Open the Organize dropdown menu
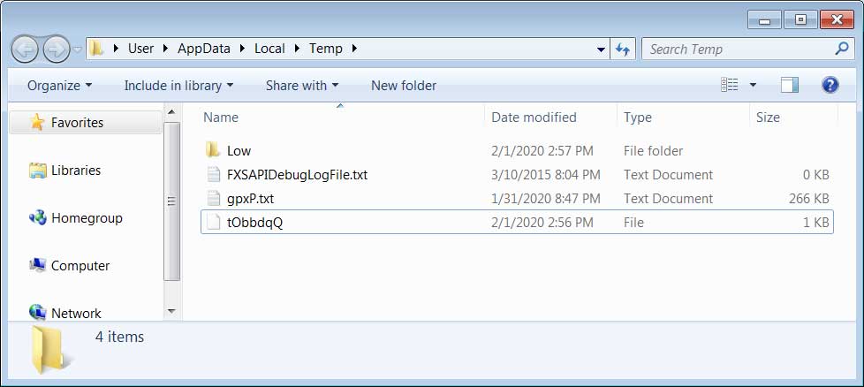The image size is (864, 387). coord(59,86)
